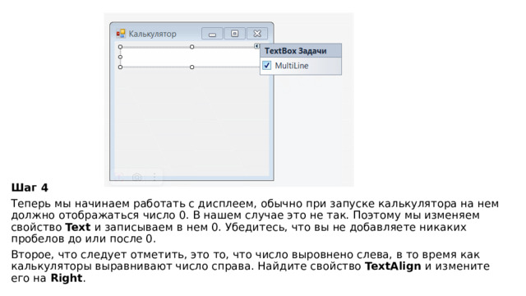Click the Шаг 4 heading
This screenshot has width=526, height=296.
point(30,187)
